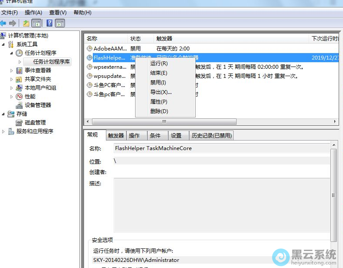The width and height of the screenshot is (343, 268).
Task: Click the wpsexterna task clock icon
Action: pyautogui.click(x=89, y=67)
